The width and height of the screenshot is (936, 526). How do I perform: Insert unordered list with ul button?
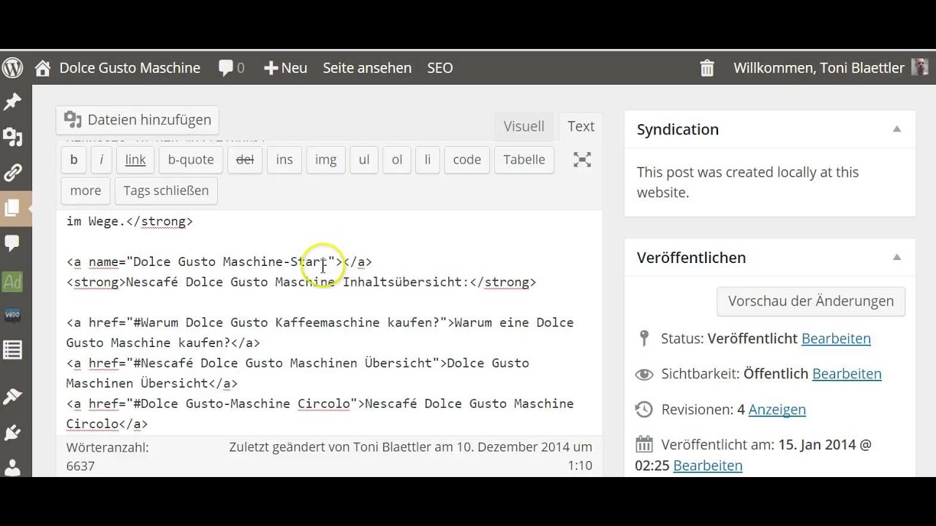pyautogui.click(x=364, y=159)
